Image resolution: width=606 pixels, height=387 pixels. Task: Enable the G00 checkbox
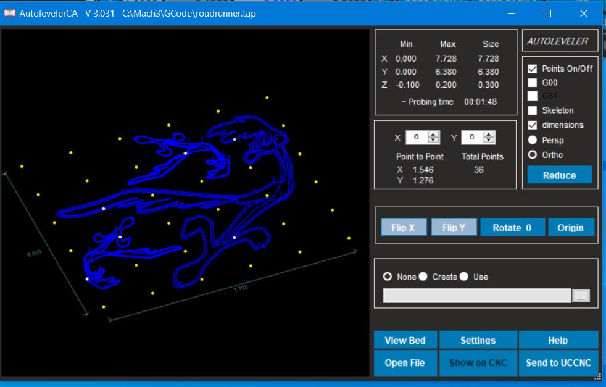(533, 83)
